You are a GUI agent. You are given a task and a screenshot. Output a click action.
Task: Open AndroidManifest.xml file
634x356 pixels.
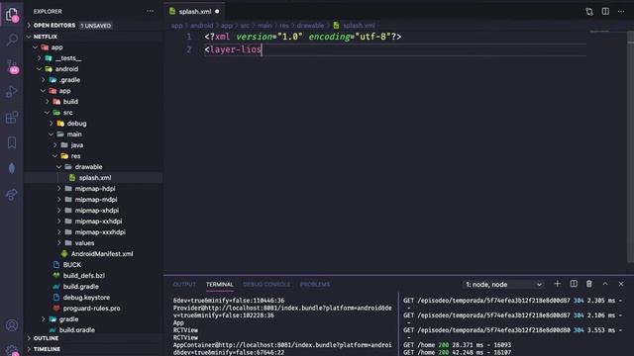tap(102, 254)
